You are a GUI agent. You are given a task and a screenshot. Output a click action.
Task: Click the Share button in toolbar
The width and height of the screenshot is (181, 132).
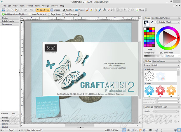[x=140, y=10]
